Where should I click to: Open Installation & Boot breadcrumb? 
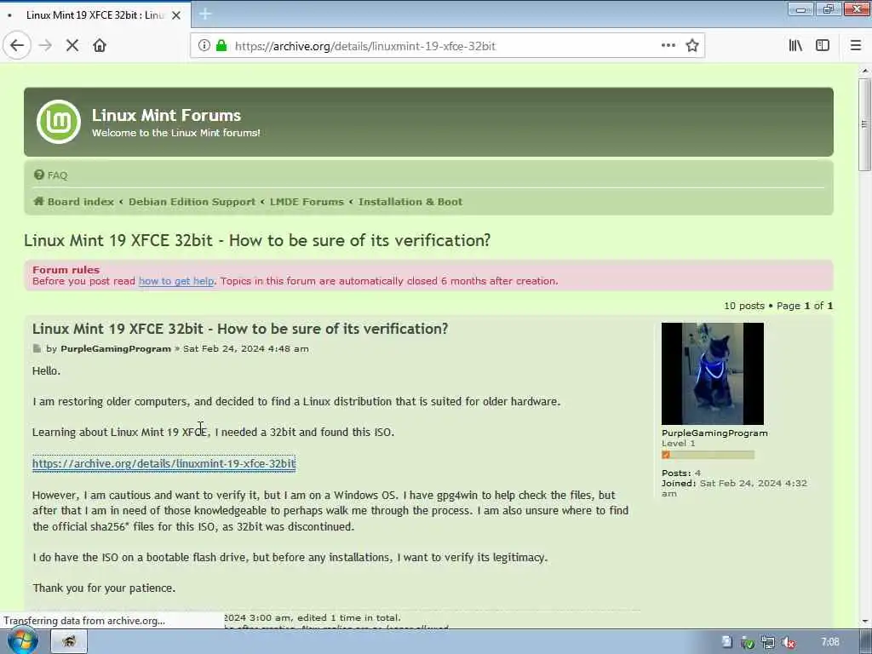point(410,202)
